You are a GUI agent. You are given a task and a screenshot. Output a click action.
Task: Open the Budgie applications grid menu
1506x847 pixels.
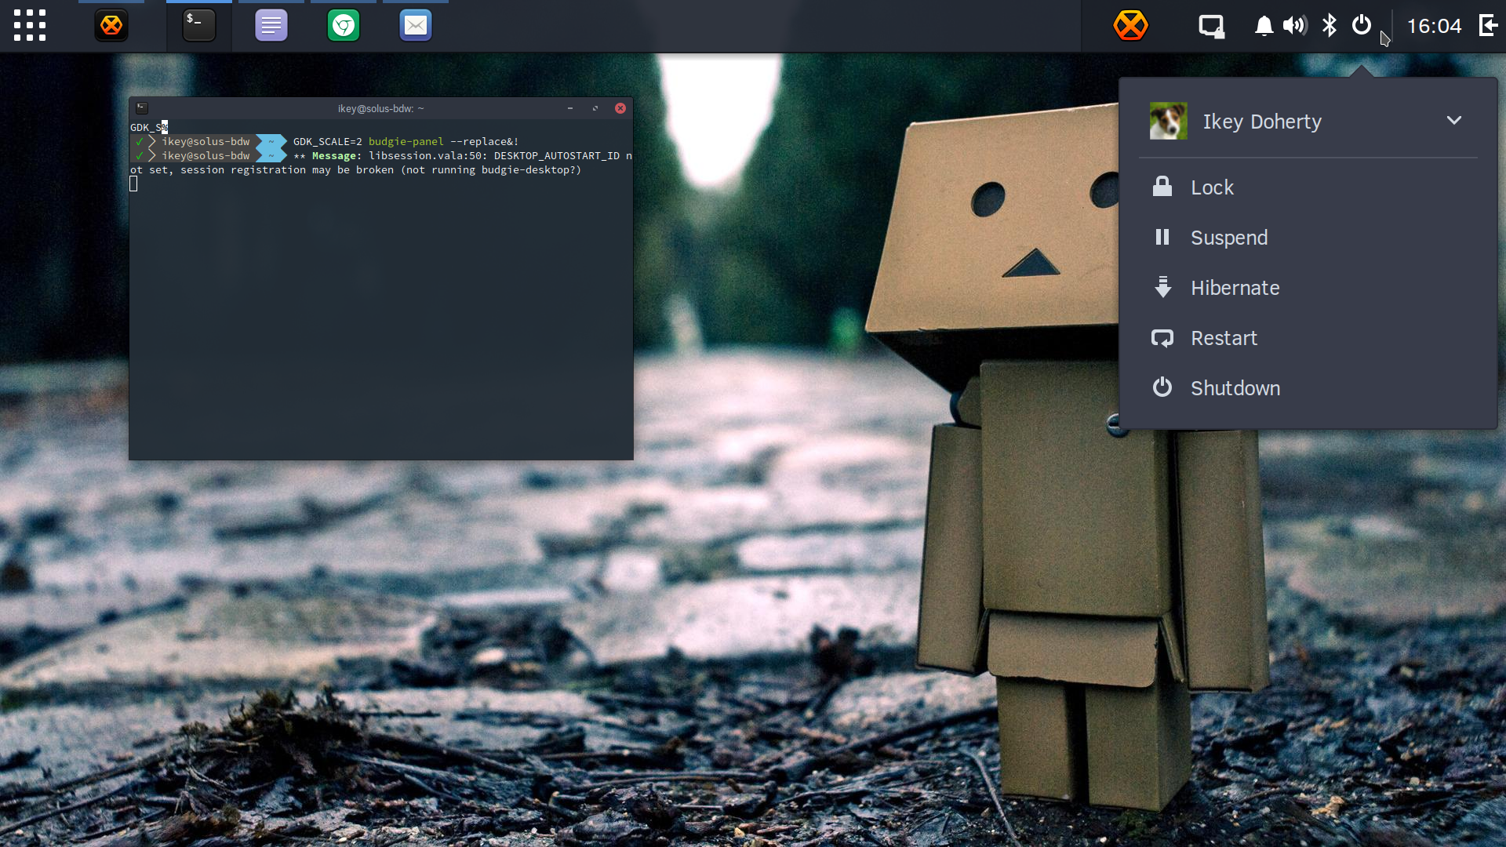[30, 26]
